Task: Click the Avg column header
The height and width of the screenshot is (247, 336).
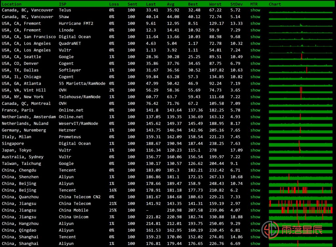Action: pos(171,4)
